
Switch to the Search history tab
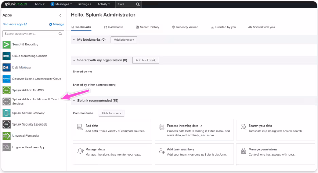point(147,27)
